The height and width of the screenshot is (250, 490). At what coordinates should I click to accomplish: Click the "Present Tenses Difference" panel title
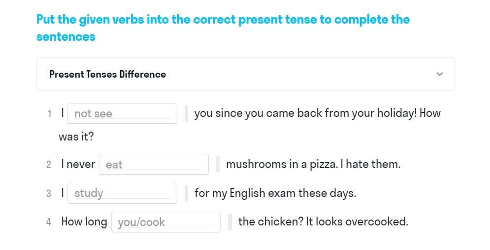click(x=107, y=74)
